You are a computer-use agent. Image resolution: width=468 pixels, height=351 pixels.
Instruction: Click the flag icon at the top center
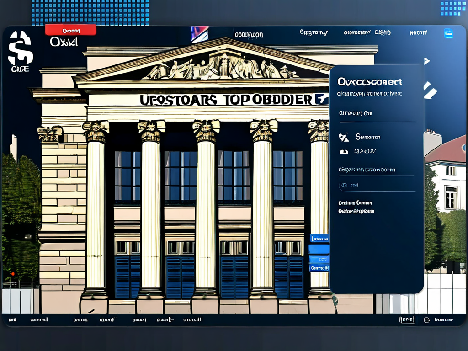click(x=200, y=34)
